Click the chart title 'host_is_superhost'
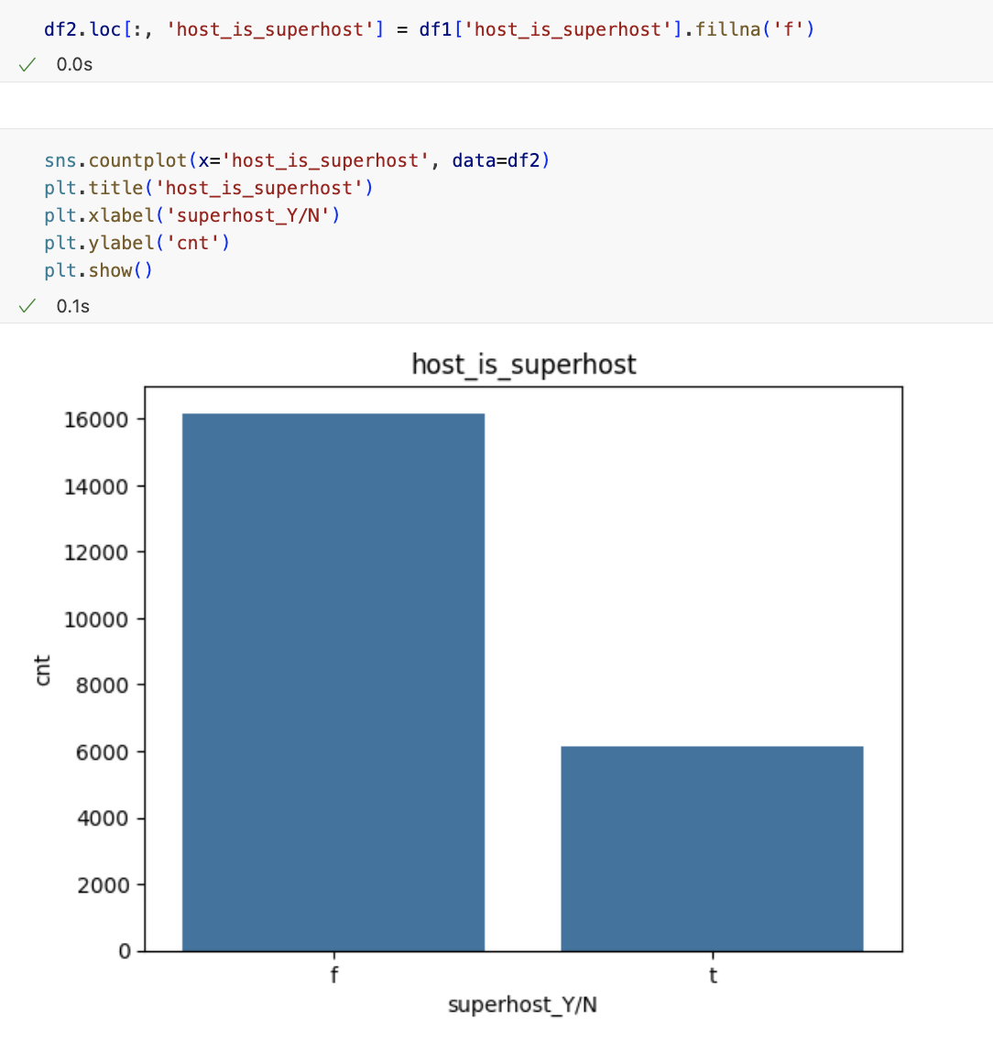Viewport: 993px width, 1063px height. (524, 365)
